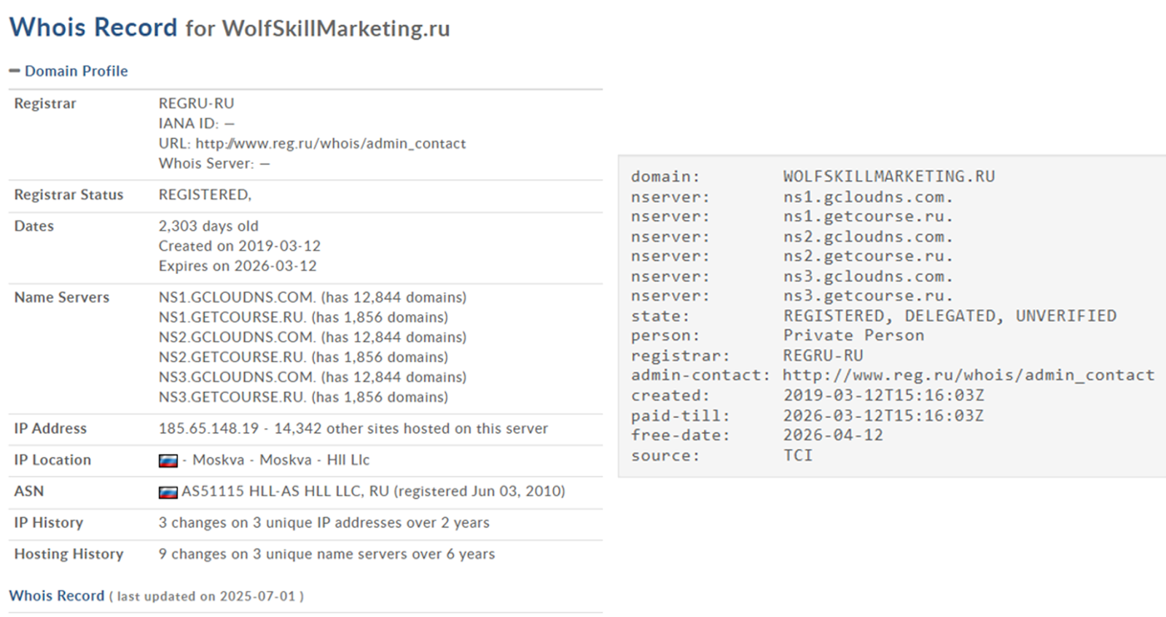Open NS1.GCLOUDNS.COM name server entry
Viewport: 1166px width, 617px height.
click(237, 297)
